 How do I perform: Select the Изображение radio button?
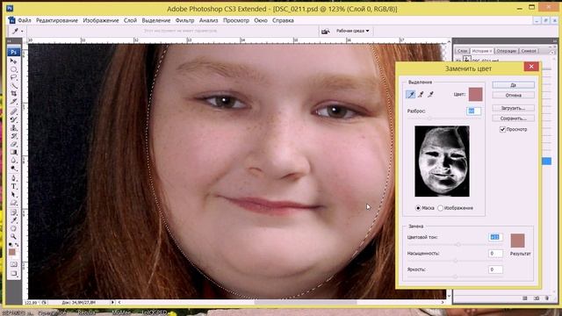441,208
